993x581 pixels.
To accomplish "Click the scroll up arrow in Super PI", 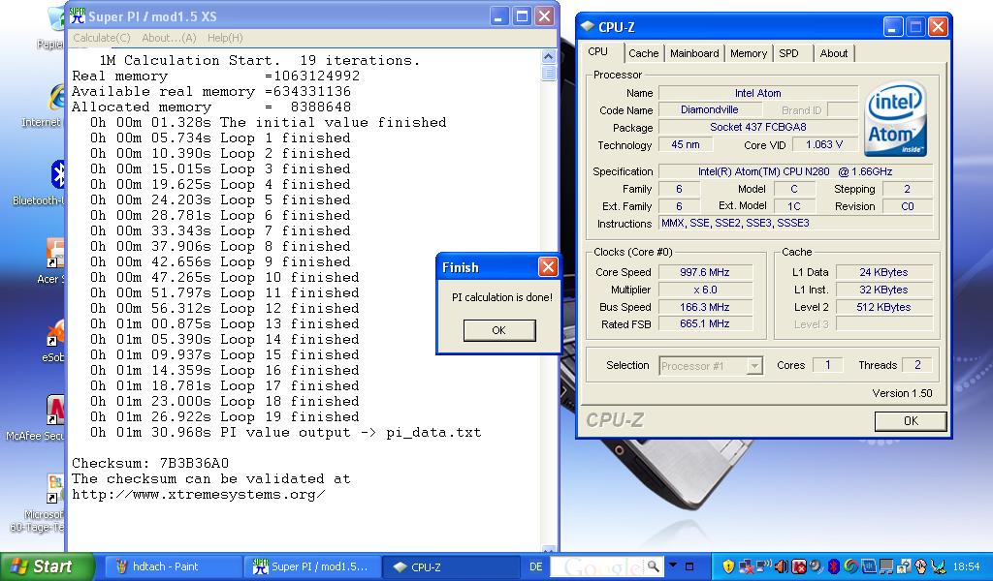I will point(549,56).
